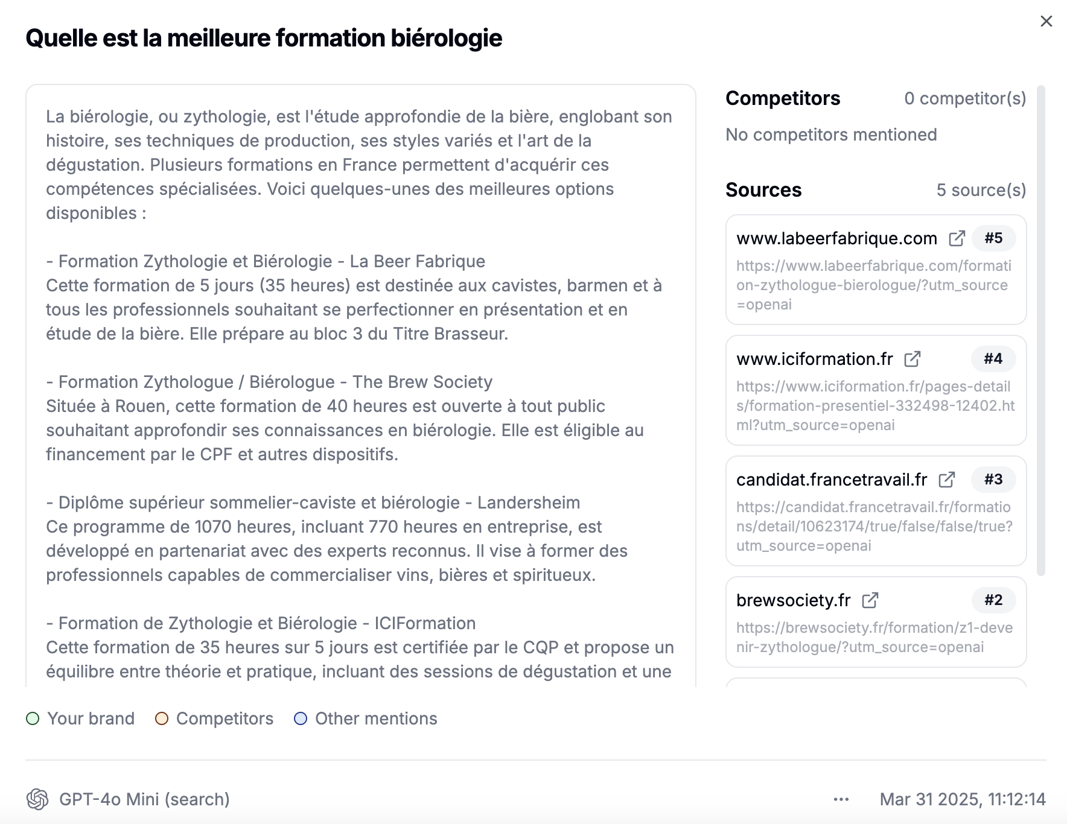Click the GPT-4o Mini (search) model label
Viewport: 1067px width, 824px height.
144,799
